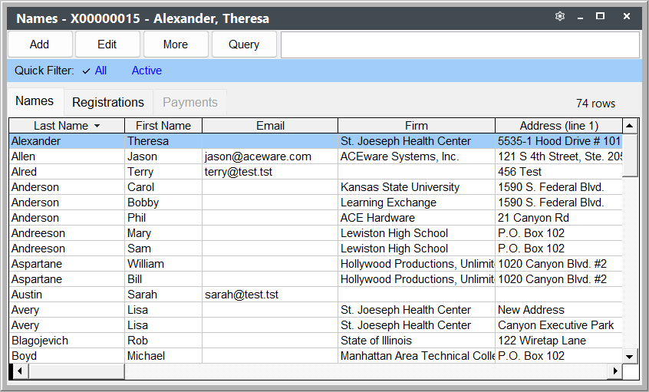
Task: Click the Edit button
Action: point(107,44)
